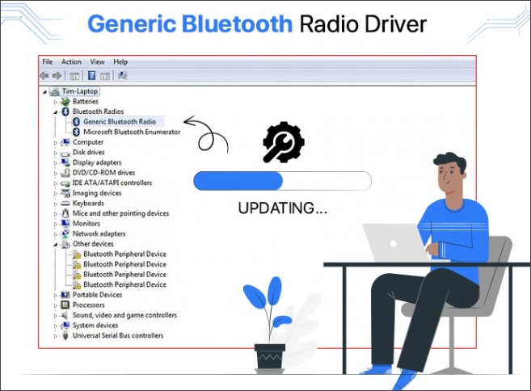Collapse the Other devices category
This screenshot has height=391, width=531.
tap(56, 245)
